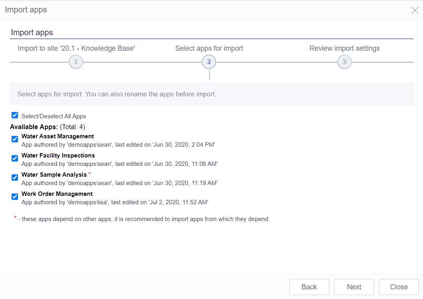Deselect the Water Asset Management app

[x=15, y=139]
